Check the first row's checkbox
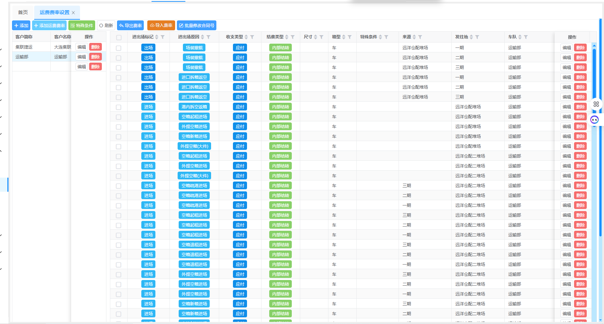Screen dimensions: 604x324 coord(118,48)
